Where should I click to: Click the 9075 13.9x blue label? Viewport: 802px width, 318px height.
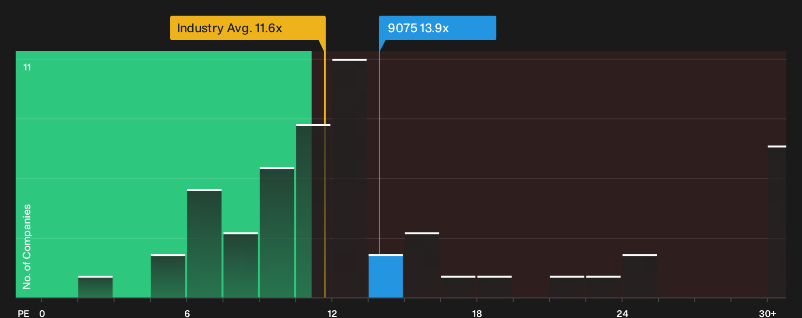click(438, 28)
